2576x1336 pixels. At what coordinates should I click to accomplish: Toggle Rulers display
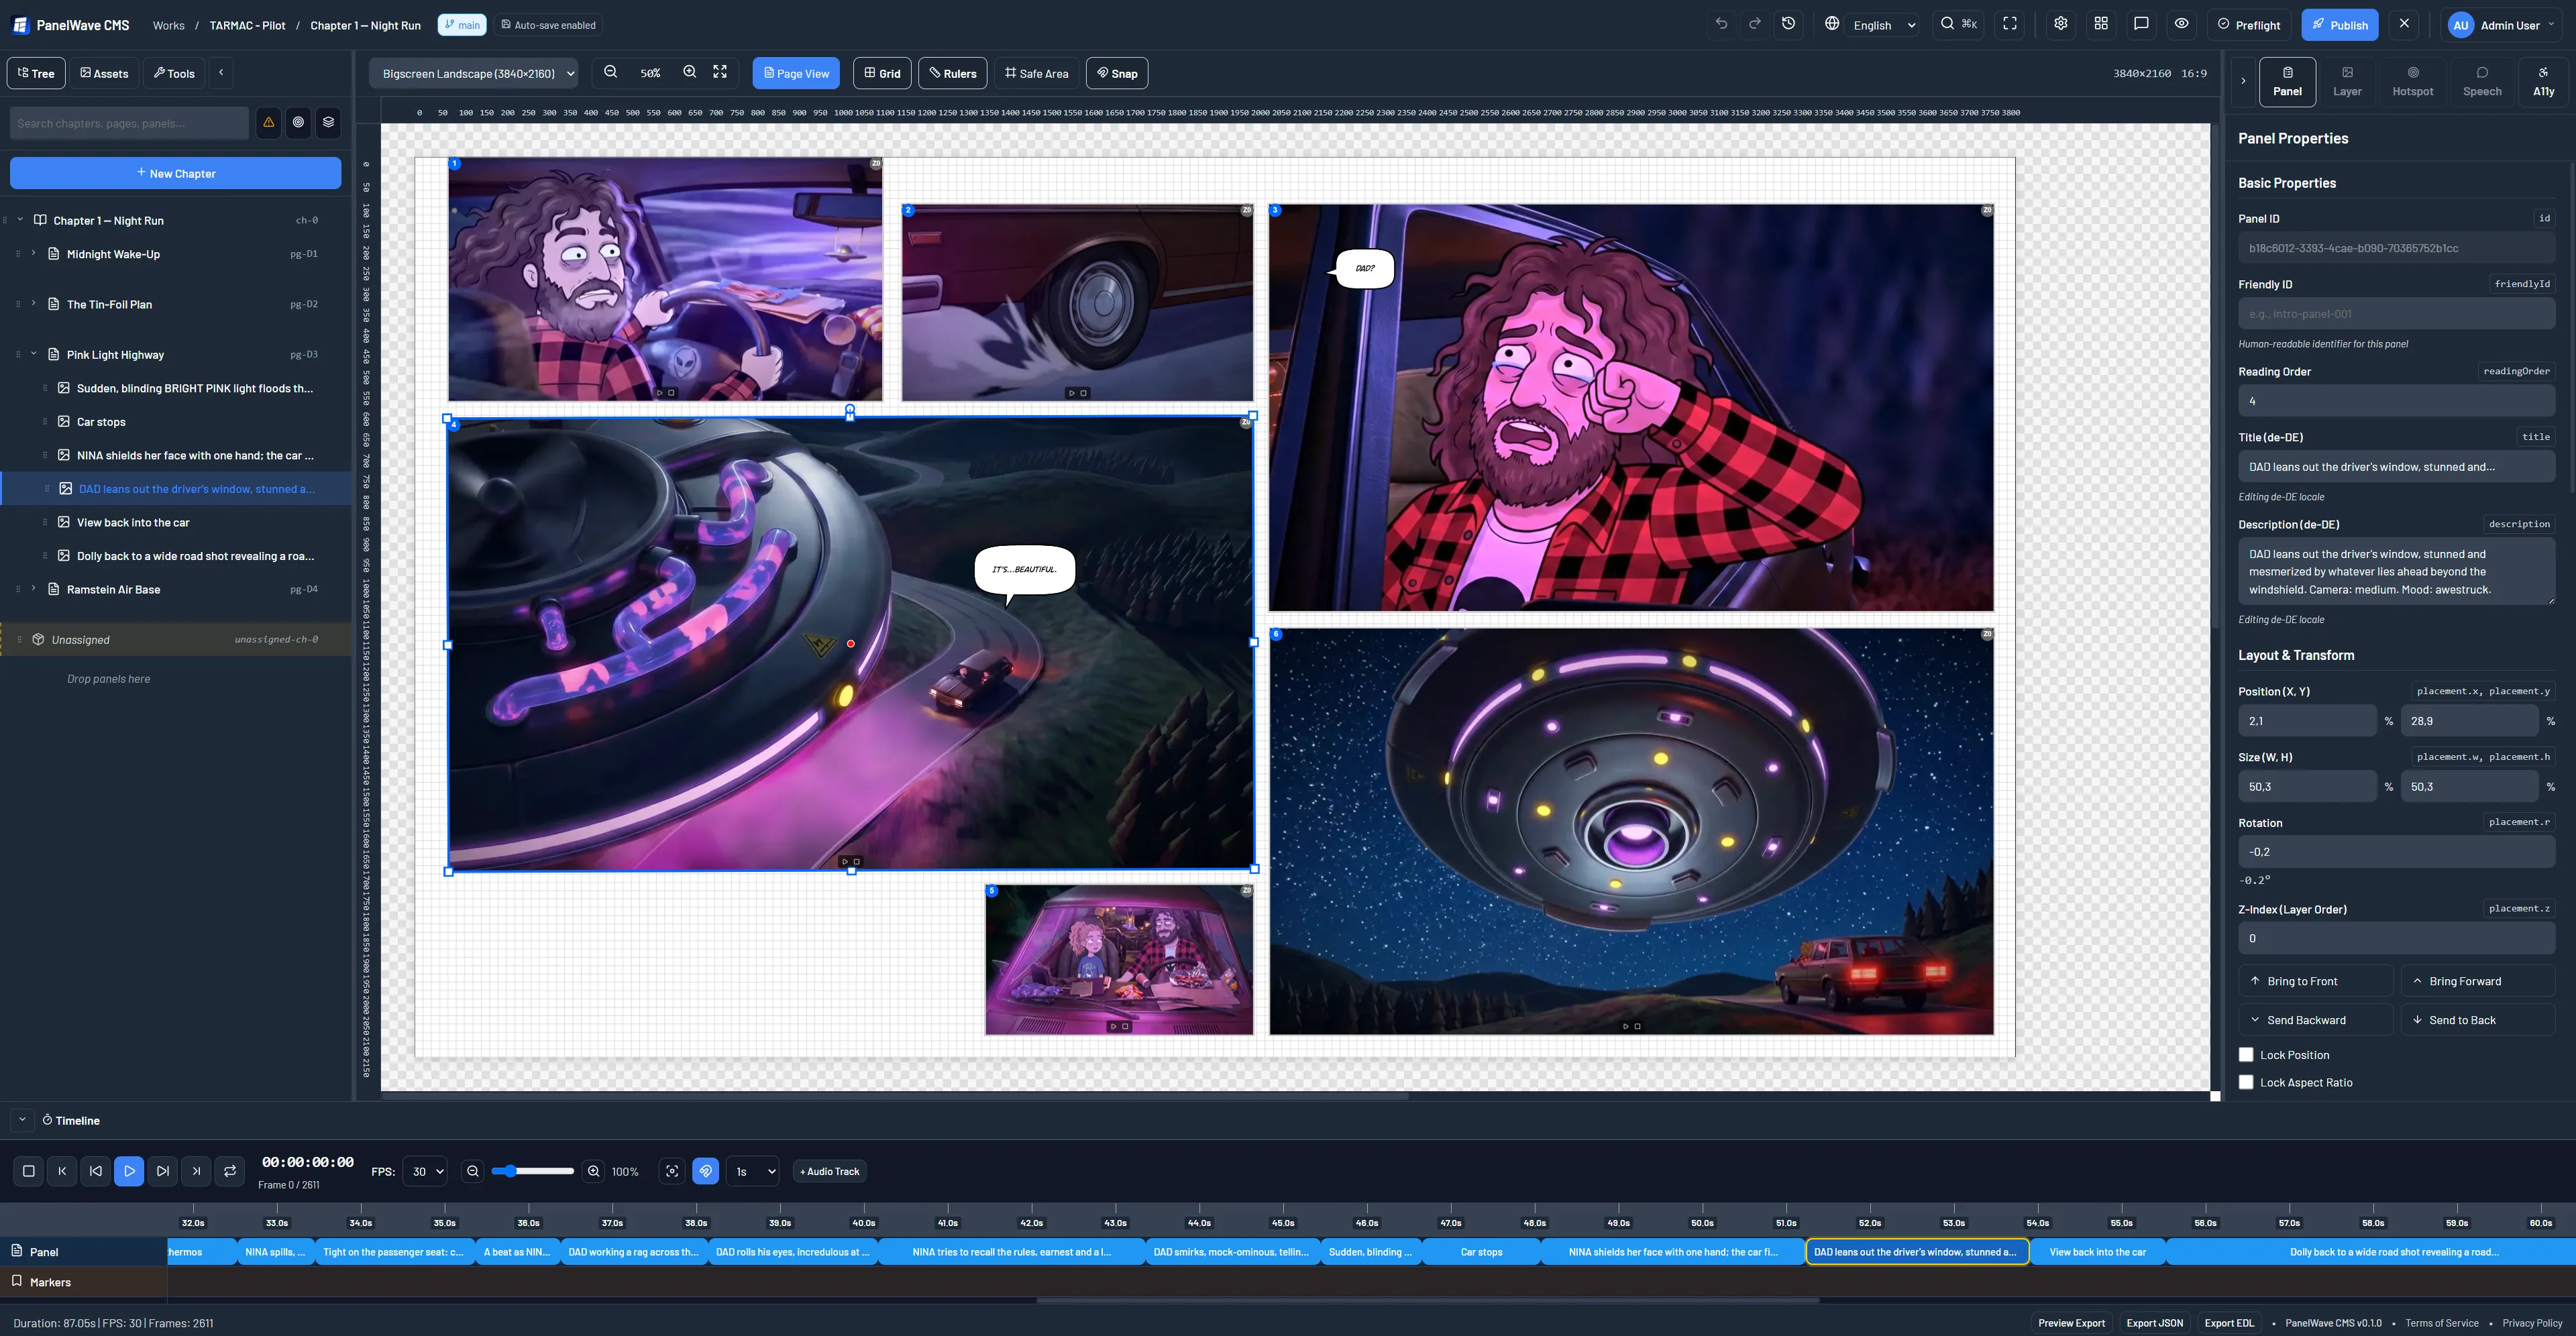(x=953, y=73)
